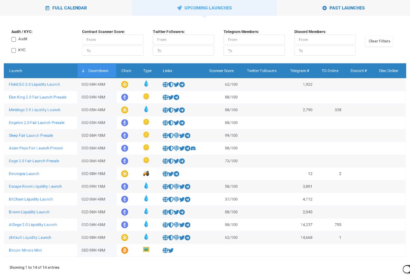Open FlokiCEO 2.0 website globe icon
The image size is (410, 279).
(165, 84)
